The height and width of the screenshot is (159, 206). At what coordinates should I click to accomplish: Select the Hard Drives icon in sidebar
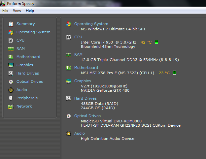coord(11,73)
